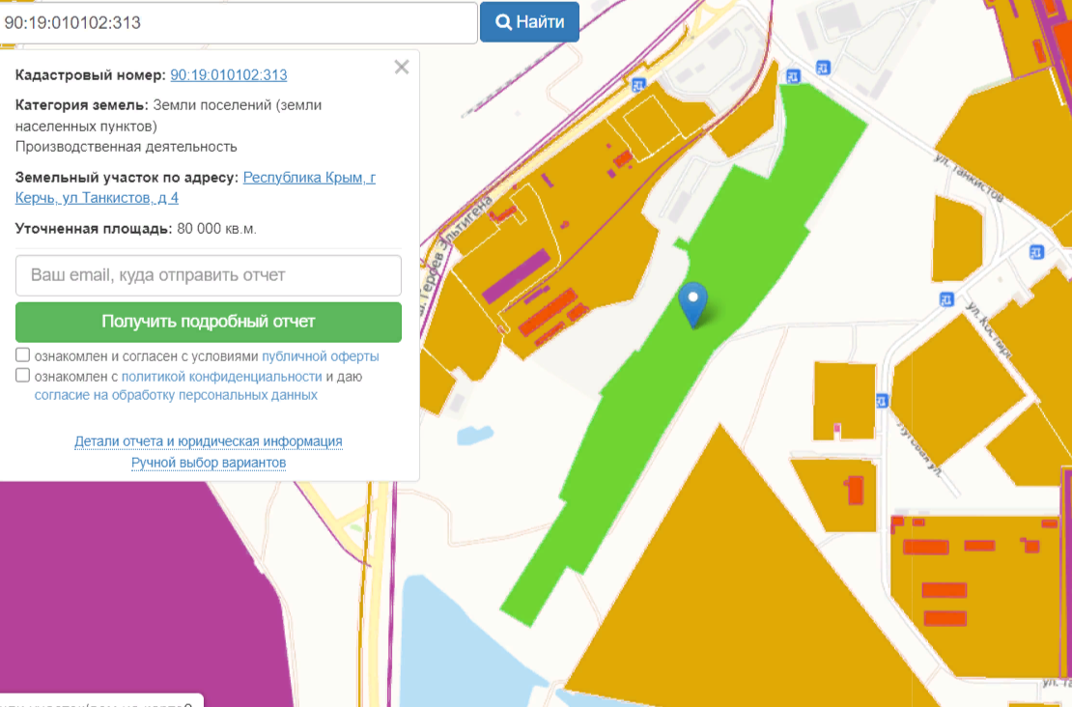Viewport: 1072px width, 707px height.
Task: Click the bus stop icon near right map edge
Action: 1037,252
